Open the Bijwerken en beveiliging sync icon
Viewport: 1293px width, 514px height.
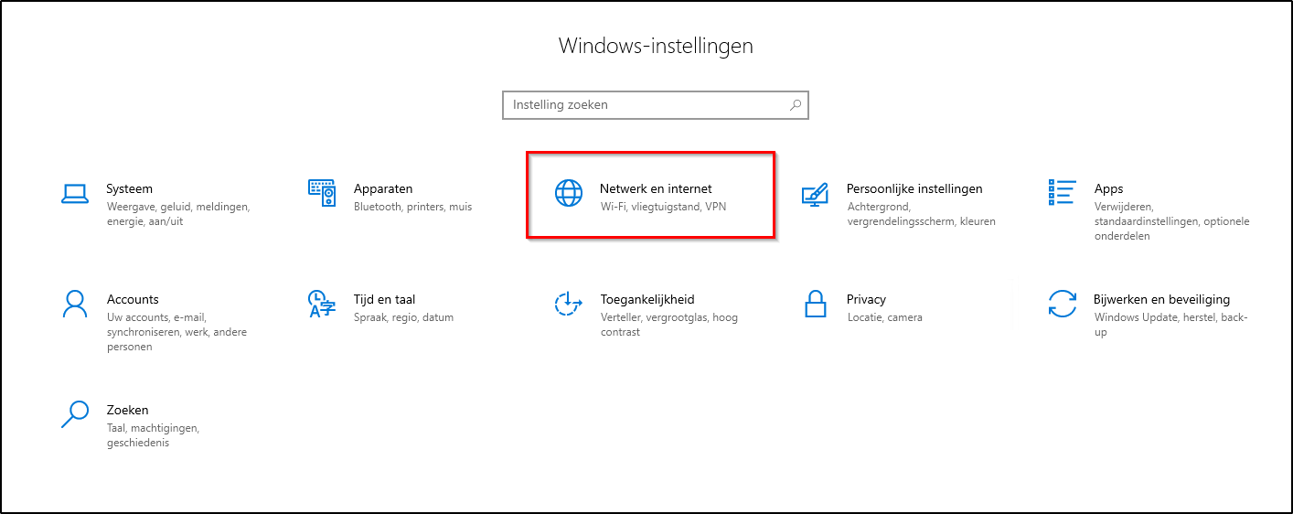(1062, 304)
